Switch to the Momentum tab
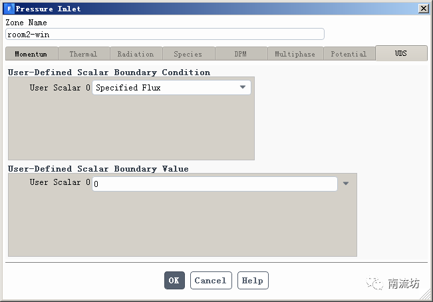 [31, 54]
